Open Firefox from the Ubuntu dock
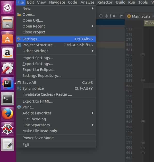The width and height of the screenshot is (154, 162). click(x=7, y=114)
